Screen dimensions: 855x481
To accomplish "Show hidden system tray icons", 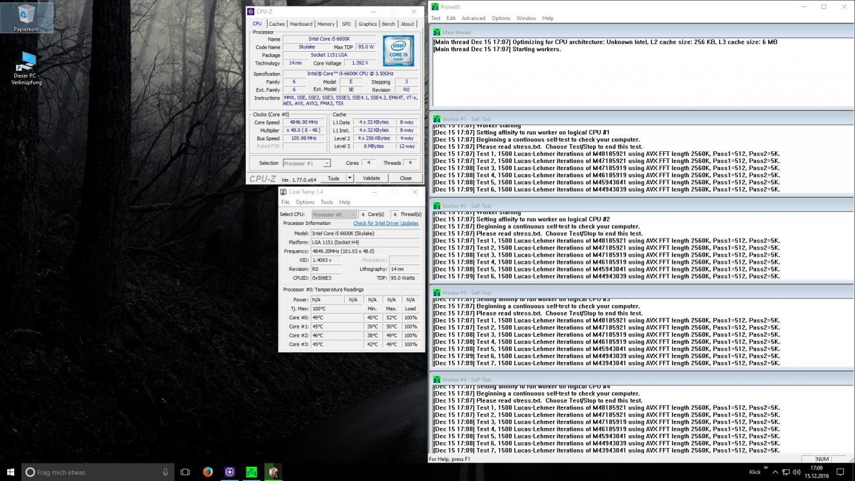I will point(775,472).
